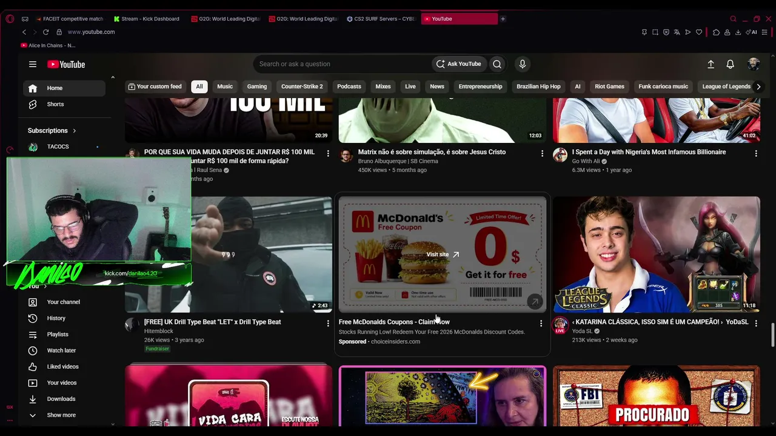This screenshot has height=436, width=776.
Task: Switch to FACEIT competitive match tab
Action: [70, 19]
